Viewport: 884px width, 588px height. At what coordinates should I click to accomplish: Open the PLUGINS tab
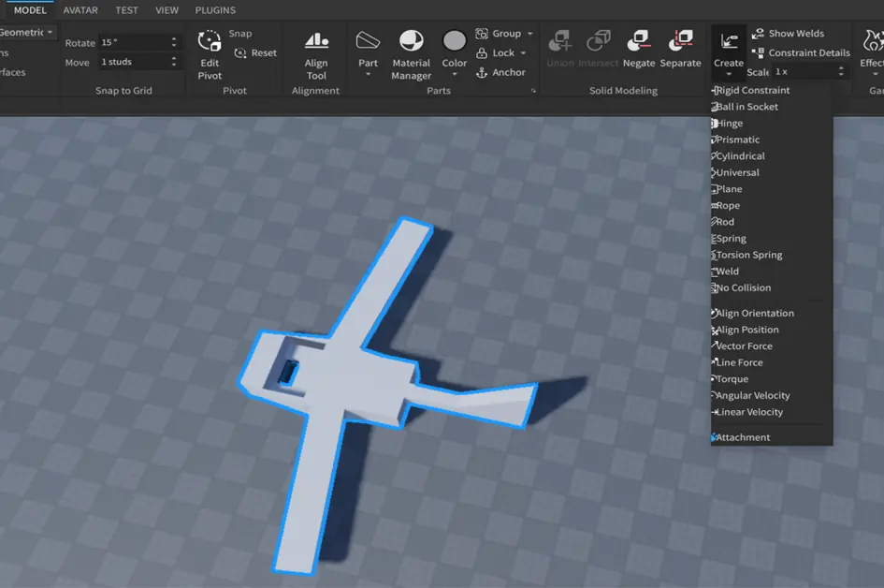pos(215,10)
